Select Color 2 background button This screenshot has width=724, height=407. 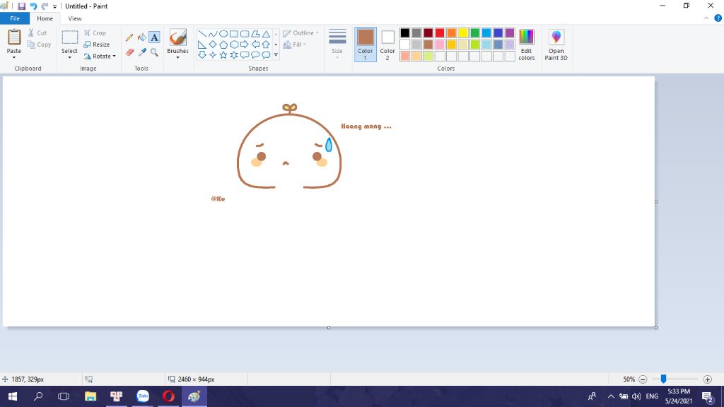[x=387, y=45]
